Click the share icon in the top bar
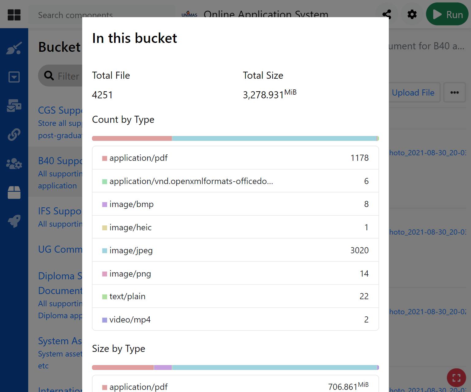Image resolution: width=471 pixels, height=392 pixels. 387,14
